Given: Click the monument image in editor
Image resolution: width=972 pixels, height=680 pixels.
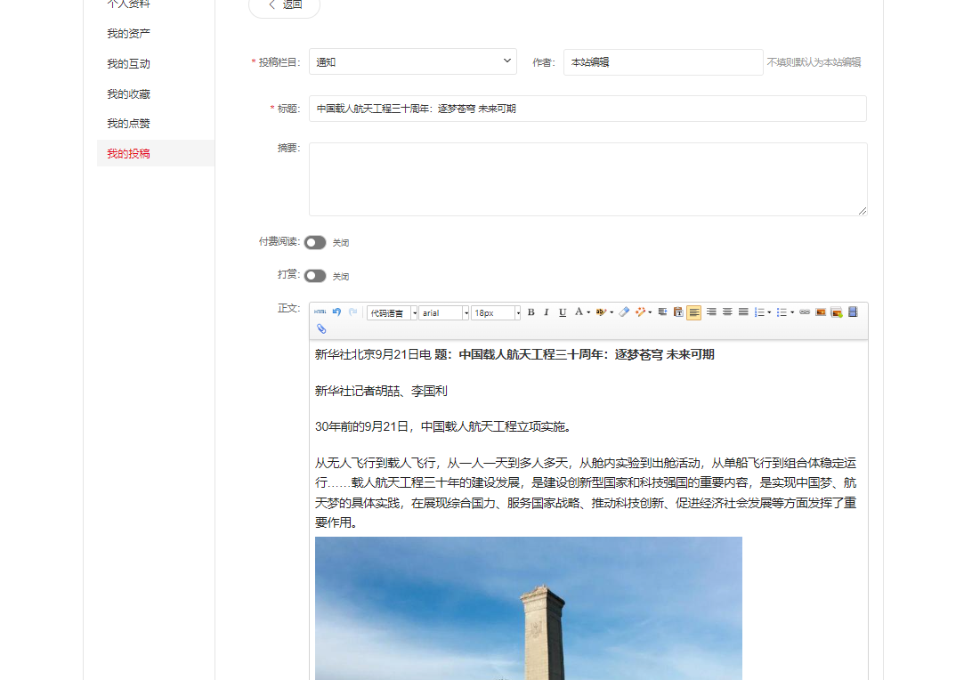Looking at the screenshot, I should pos(528,608).
